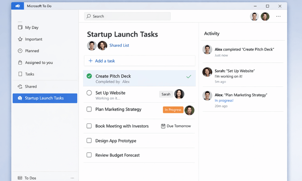Open the Shared List link
Image resolution: width=302 pixels, height=181 pixels.
click(119, 45)
